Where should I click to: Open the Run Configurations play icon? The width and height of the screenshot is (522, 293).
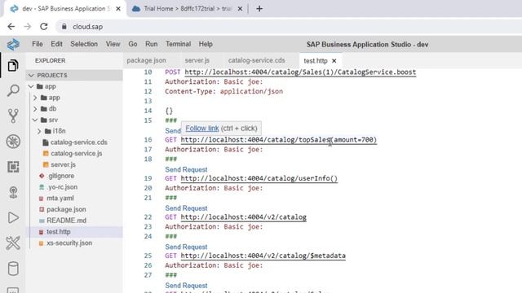(x=13, y=217)
